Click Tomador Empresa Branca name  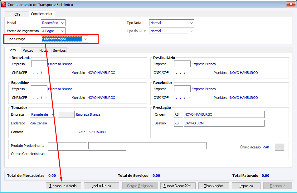[88, 114]
